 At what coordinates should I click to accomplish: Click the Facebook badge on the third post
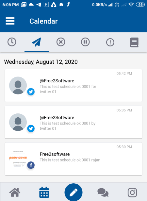point(31,165)
